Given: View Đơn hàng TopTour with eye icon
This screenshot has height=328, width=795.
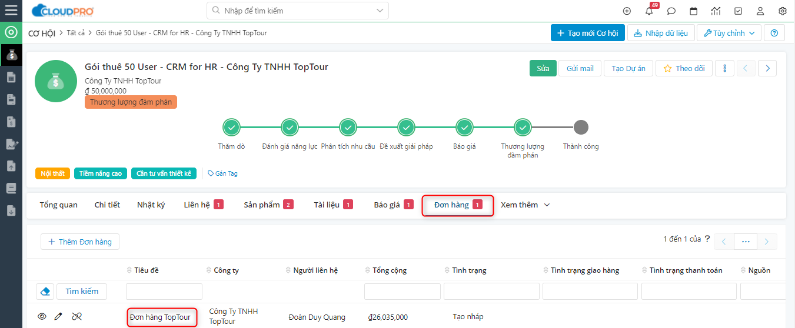Looking at the screenshot, I should click(42, 317).
